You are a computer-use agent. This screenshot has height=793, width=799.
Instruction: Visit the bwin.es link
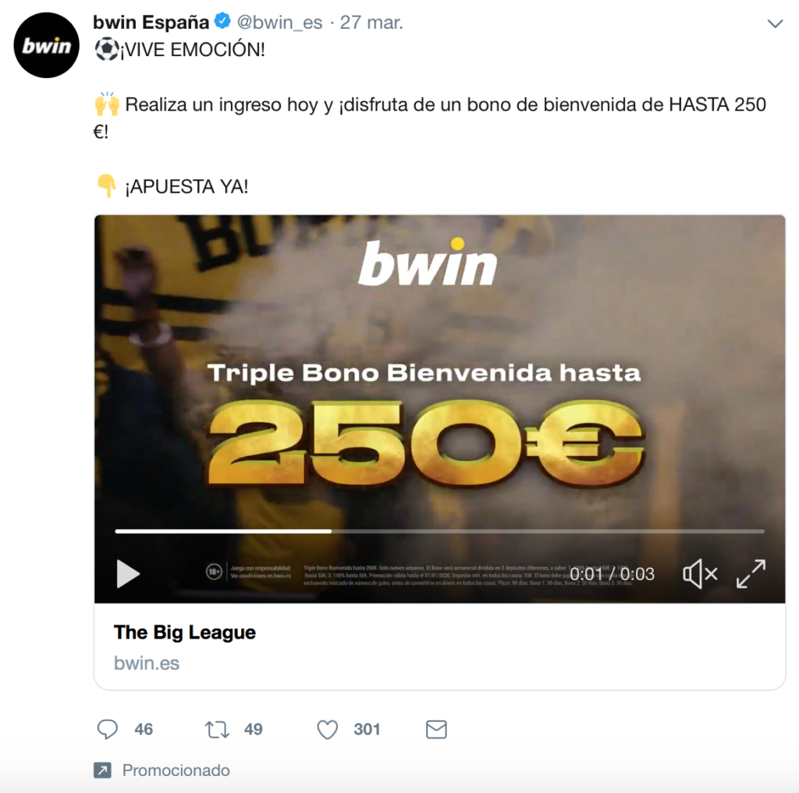tap(147, 663)
